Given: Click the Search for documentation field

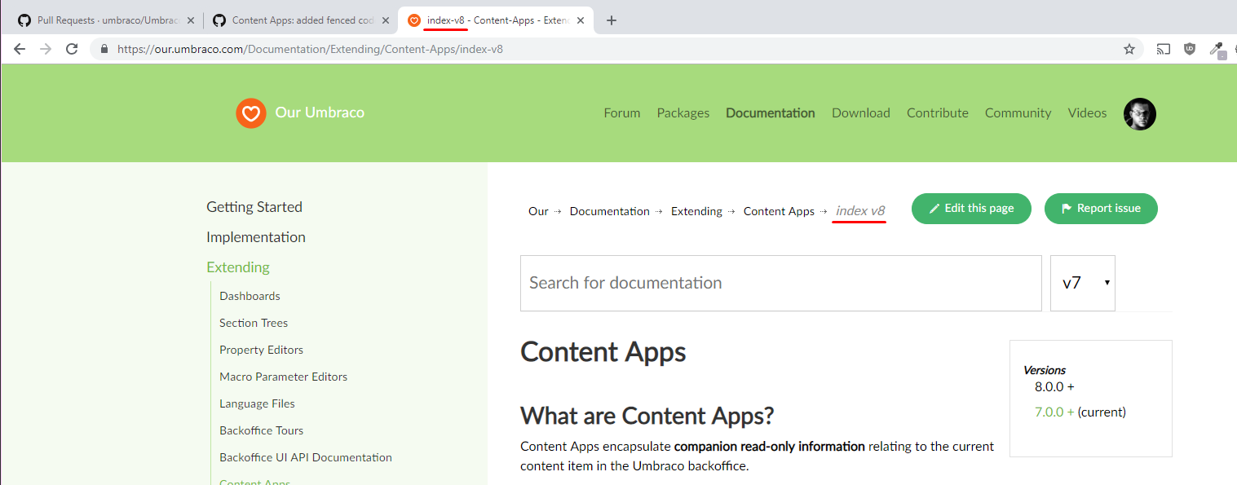Looking at the screenshot, I should (x=780, y=282).
